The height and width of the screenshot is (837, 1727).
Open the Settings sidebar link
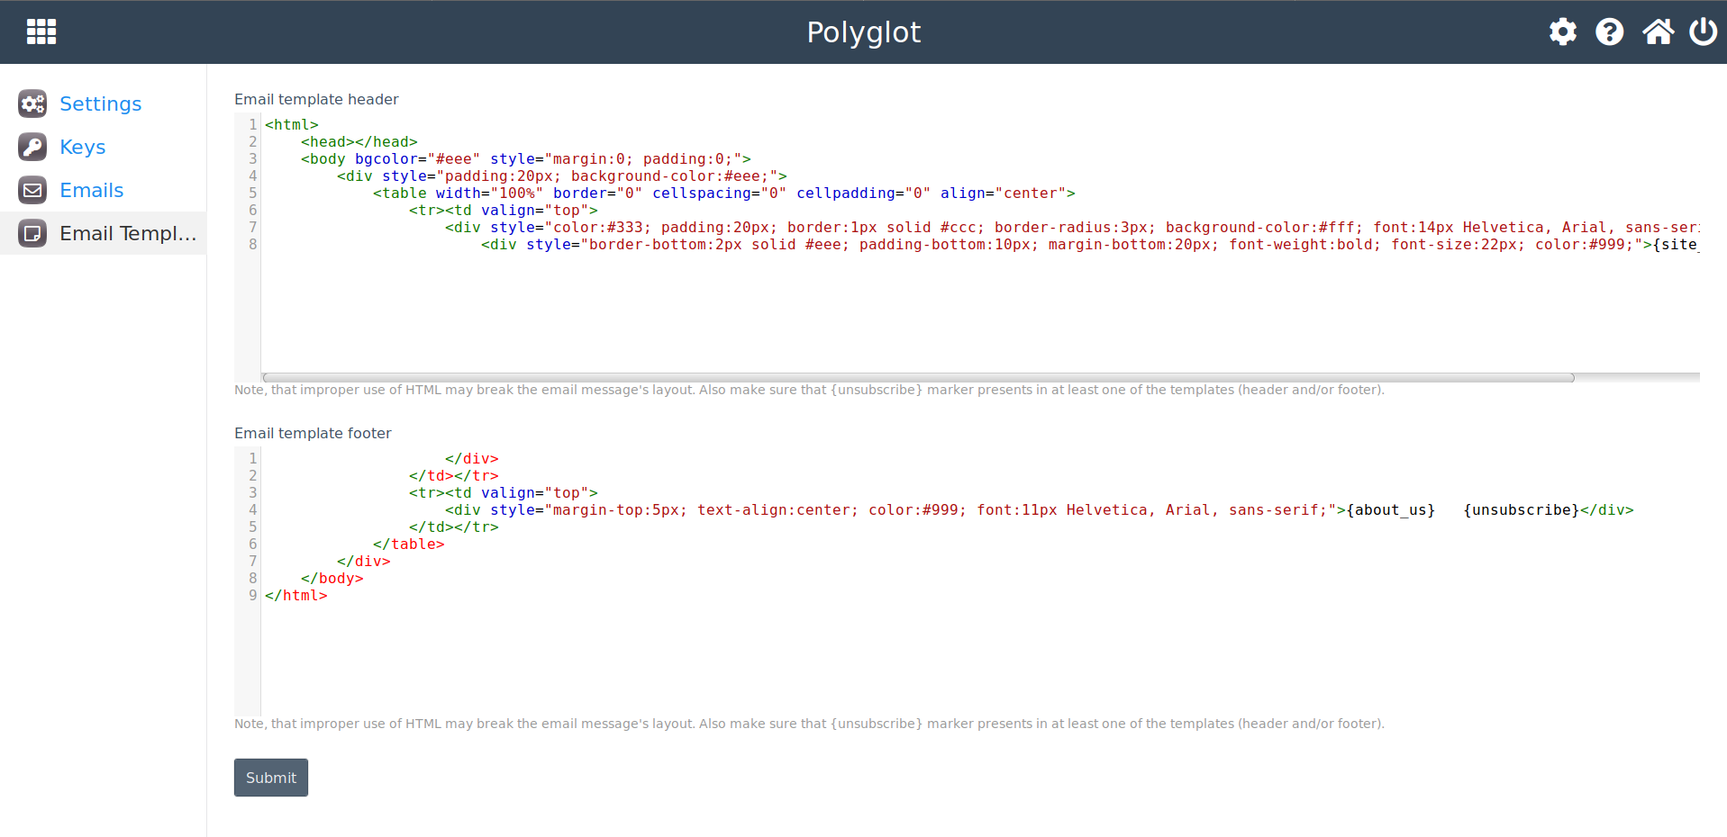coord(100,103)
